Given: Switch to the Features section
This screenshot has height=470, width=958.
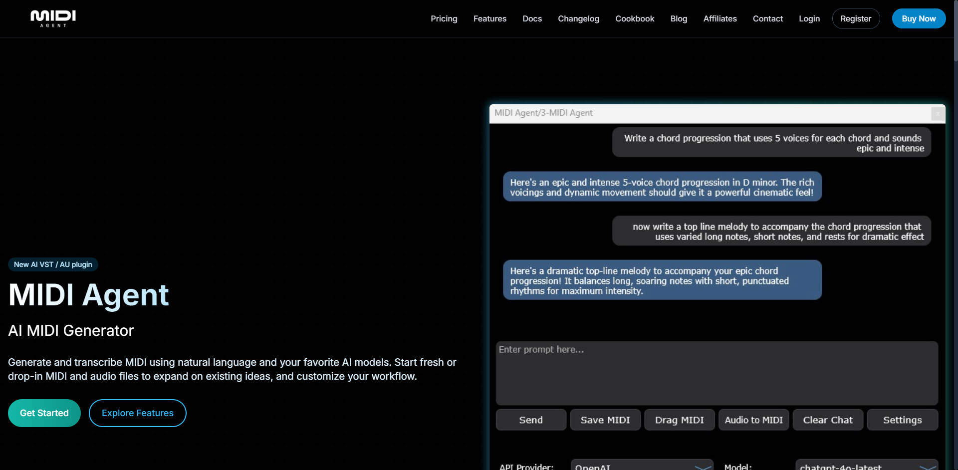Looking at the screenshot, I should 489,18.
